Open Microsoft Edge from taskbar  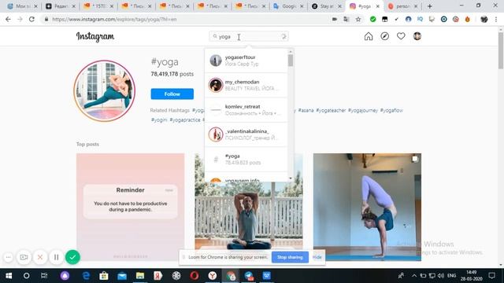point(86,276)
